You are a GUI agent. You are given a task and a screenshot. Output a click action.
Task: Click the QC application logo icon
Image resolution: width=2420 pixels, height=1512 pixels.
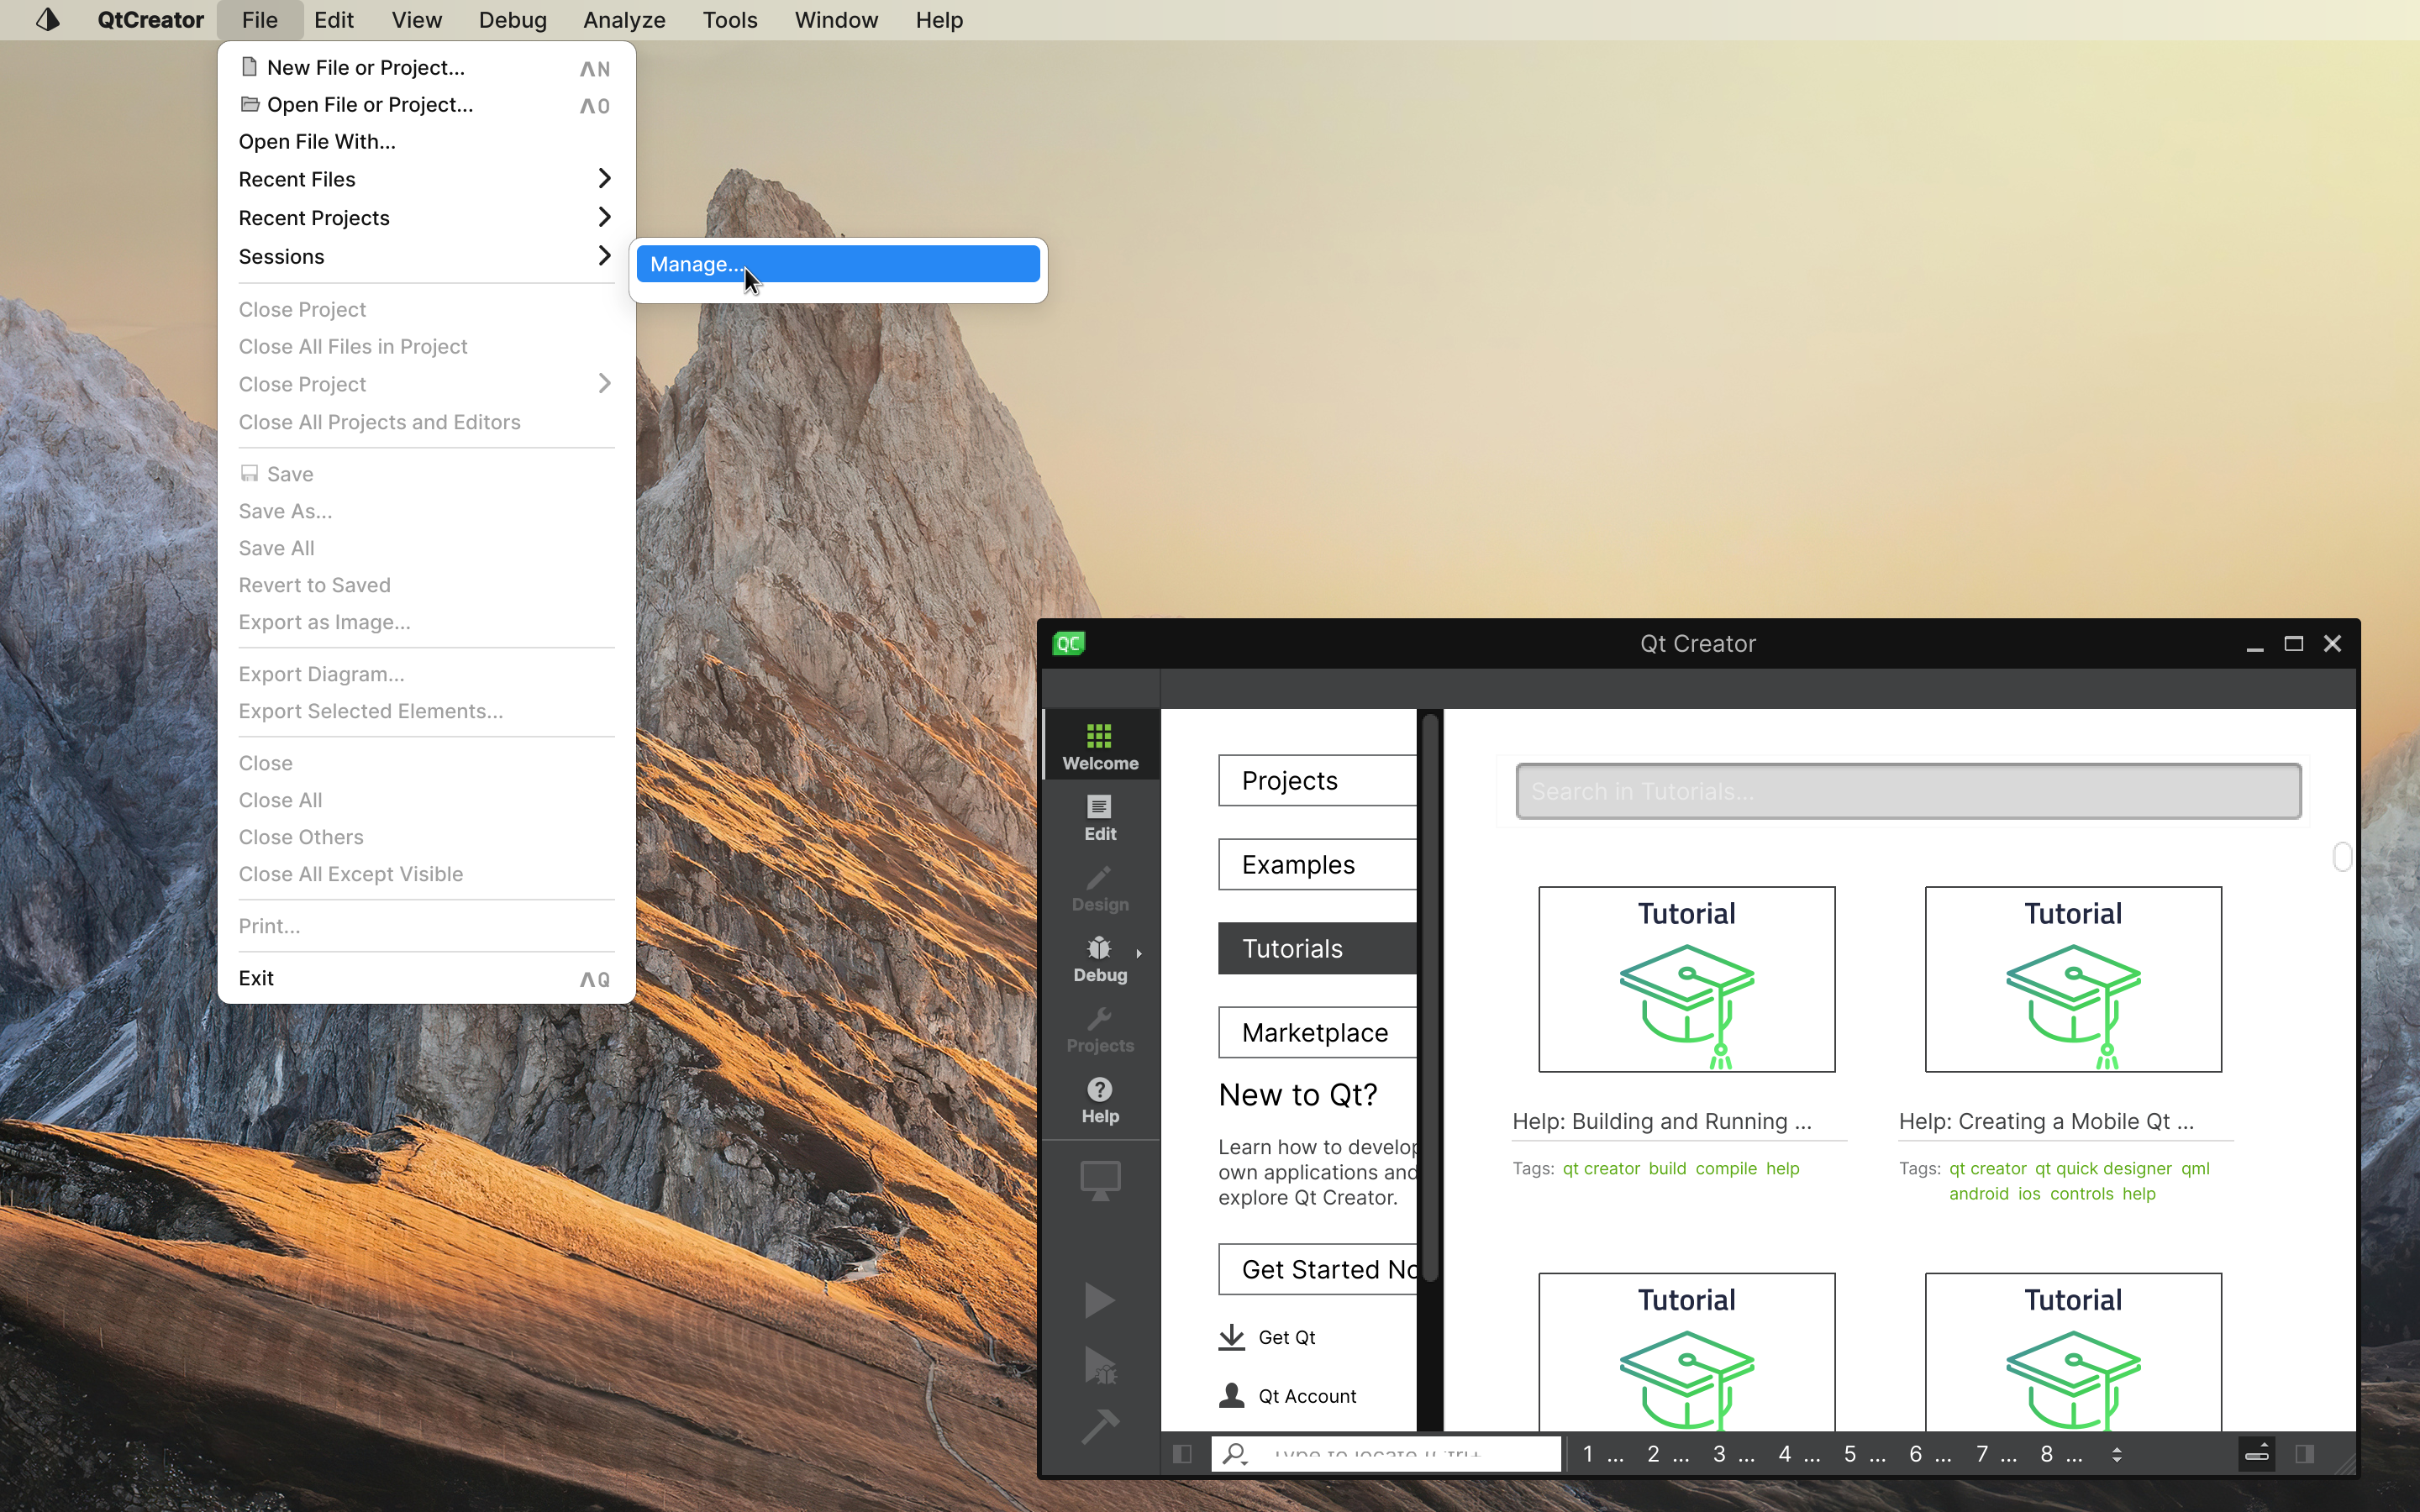pyautogui.click(x=1068, y=643)
